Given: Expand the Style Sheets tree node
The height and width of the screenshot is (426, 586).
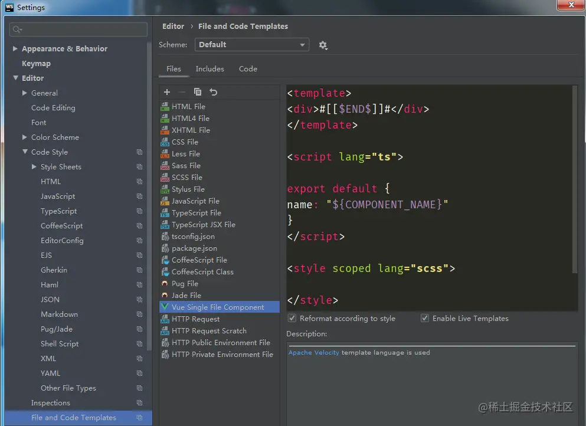Looking at the screenshot, I should point(34,167).
